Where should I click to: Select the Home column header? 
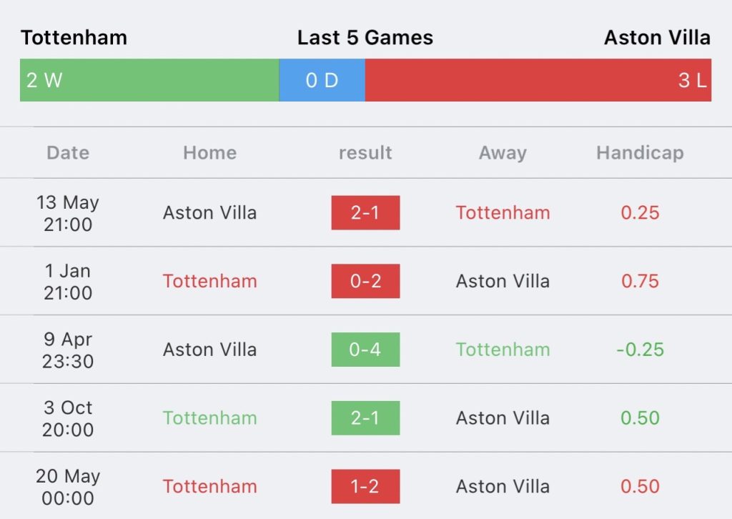tap(209, 152)
